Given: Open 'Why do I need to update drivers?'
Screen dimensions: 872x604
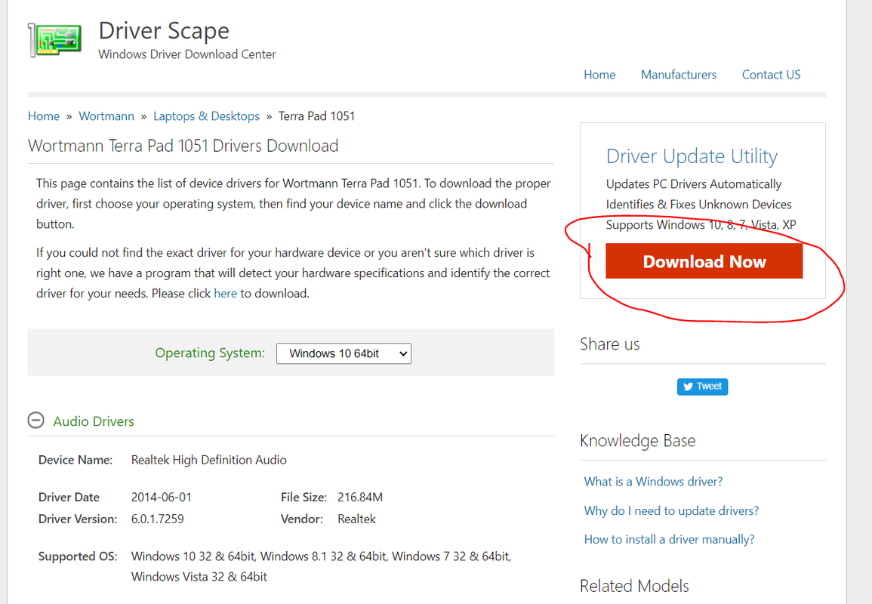Looking at the screenshot, I should pos(671,510).
